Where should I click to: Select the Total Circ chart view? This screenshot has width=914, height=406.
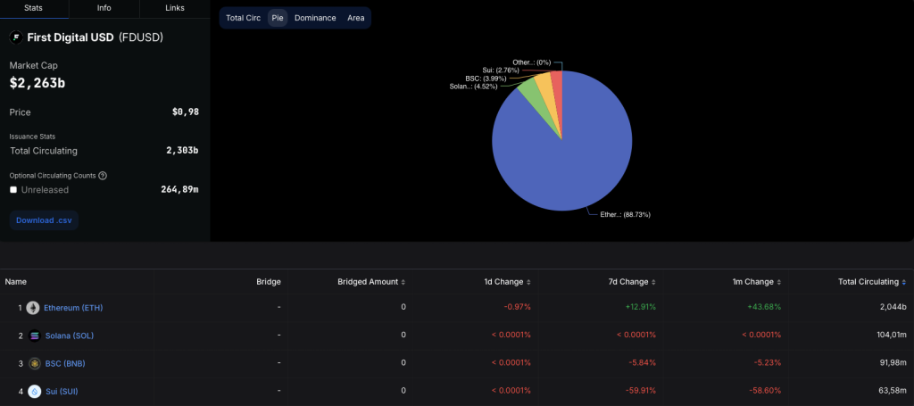pos(243,18)
